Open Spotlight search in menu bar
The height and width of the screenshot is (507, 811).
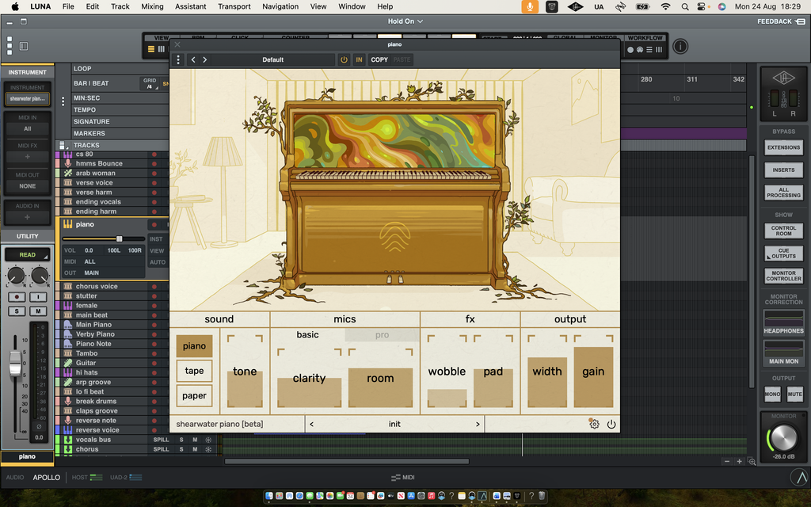point(685,6)
